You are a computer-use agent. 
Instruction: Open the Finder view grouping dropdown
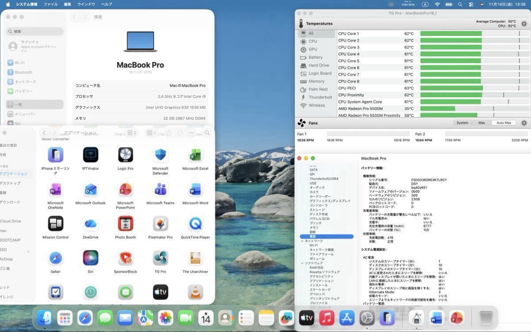(x=151, y=133)
